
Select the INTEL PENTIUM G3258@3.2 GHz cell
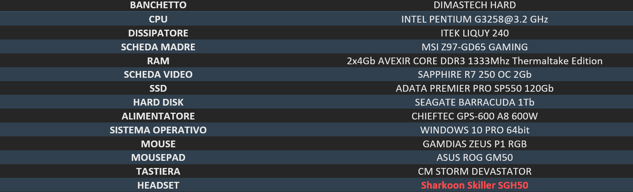(x=475, y=19)
